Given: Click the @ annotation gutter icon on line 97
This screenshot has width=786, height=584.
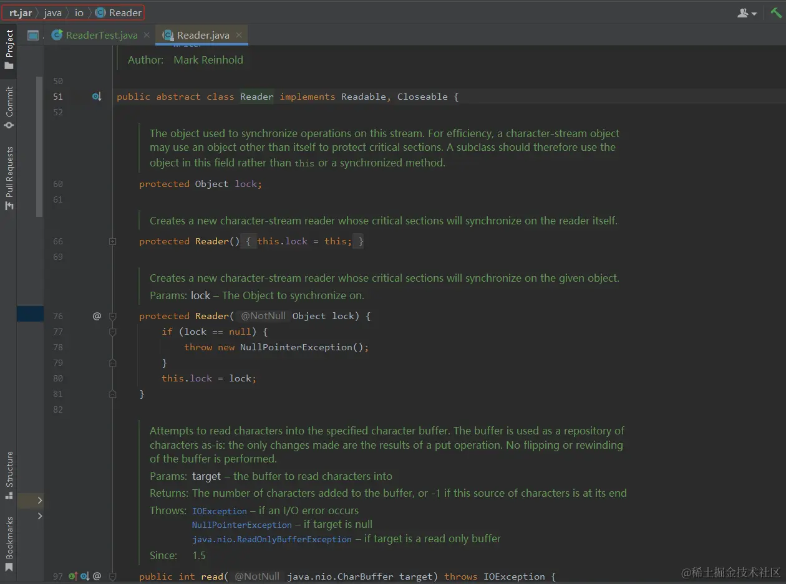Looking at the screenshot, I should coord(97,577).
